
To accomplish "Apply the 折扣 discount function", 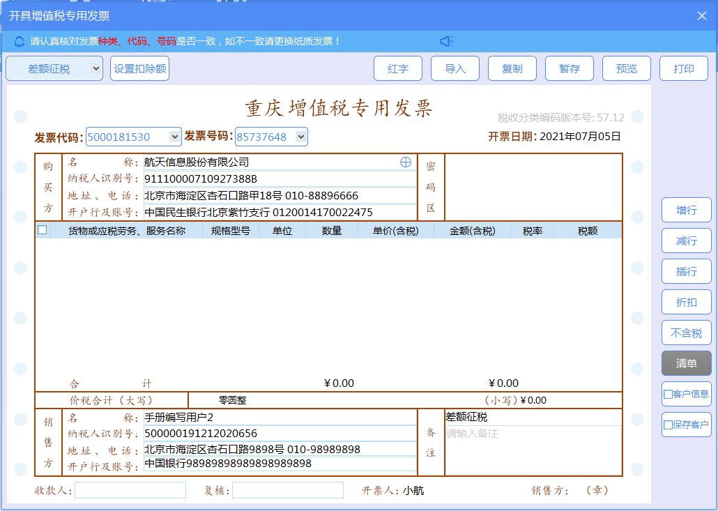I will point(686,302).
